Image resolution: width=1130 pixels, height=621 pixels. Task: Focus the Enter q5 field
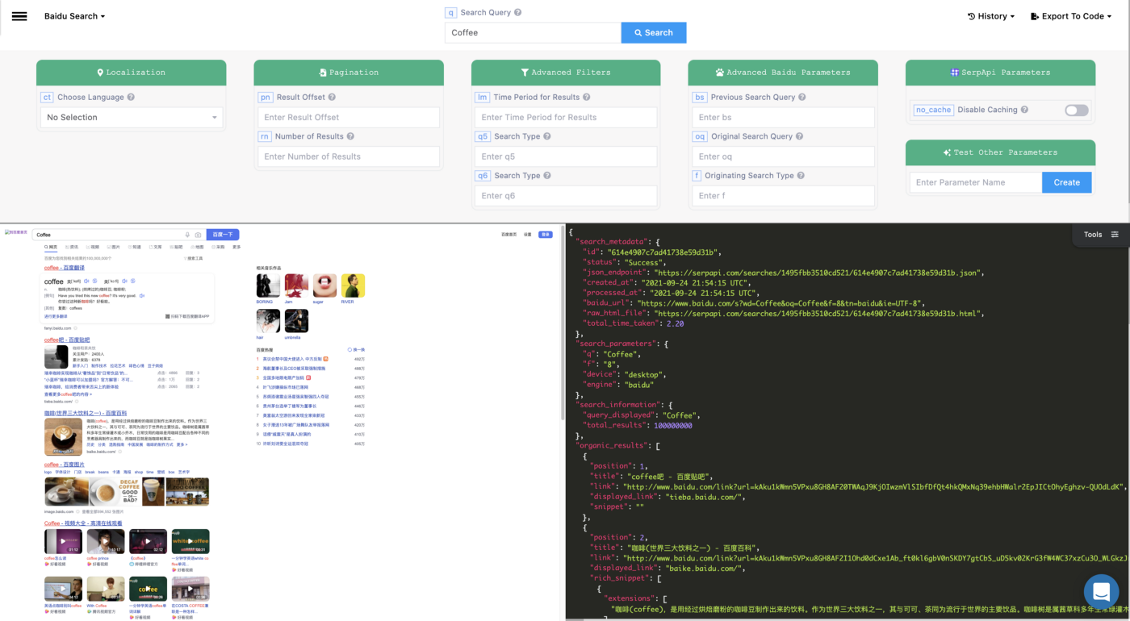click(566, 156)
